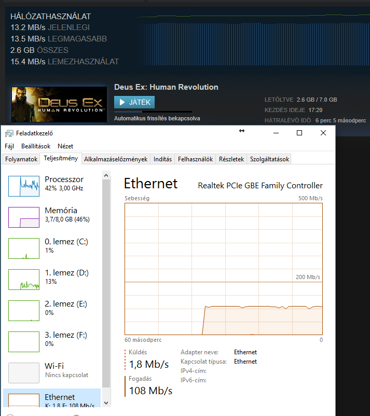Click the Ethernet throughput graph
The height and width of the screenshot is (416, 370).
tap(224, 269)
